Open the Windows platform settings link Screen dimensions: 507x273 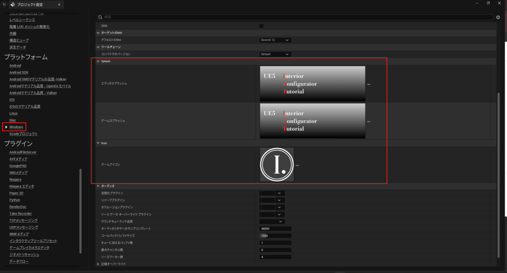click(x=16, y=127)
